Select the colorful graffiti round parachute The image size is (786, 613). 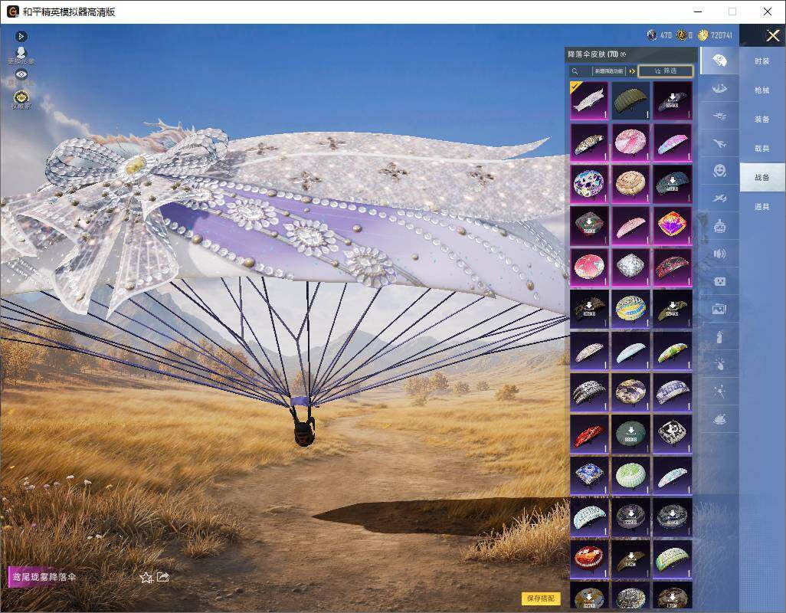589,184
